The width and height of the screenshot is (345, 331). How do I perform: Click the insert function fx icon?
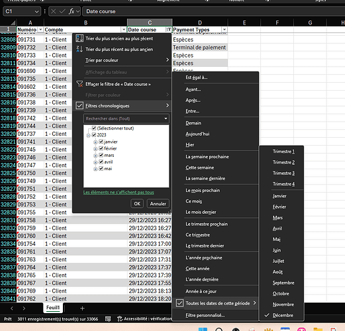(72, 11)
